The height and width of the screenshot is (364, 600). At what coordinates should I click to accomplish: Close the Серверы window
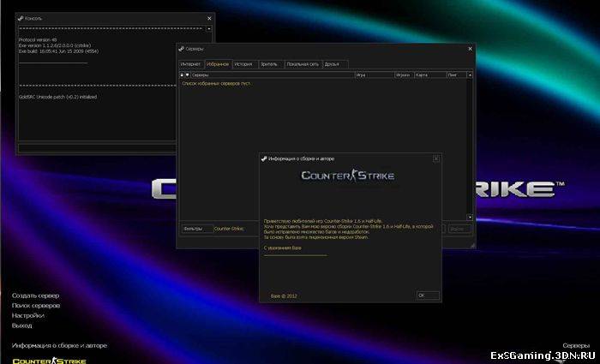(x=471, y=49)
